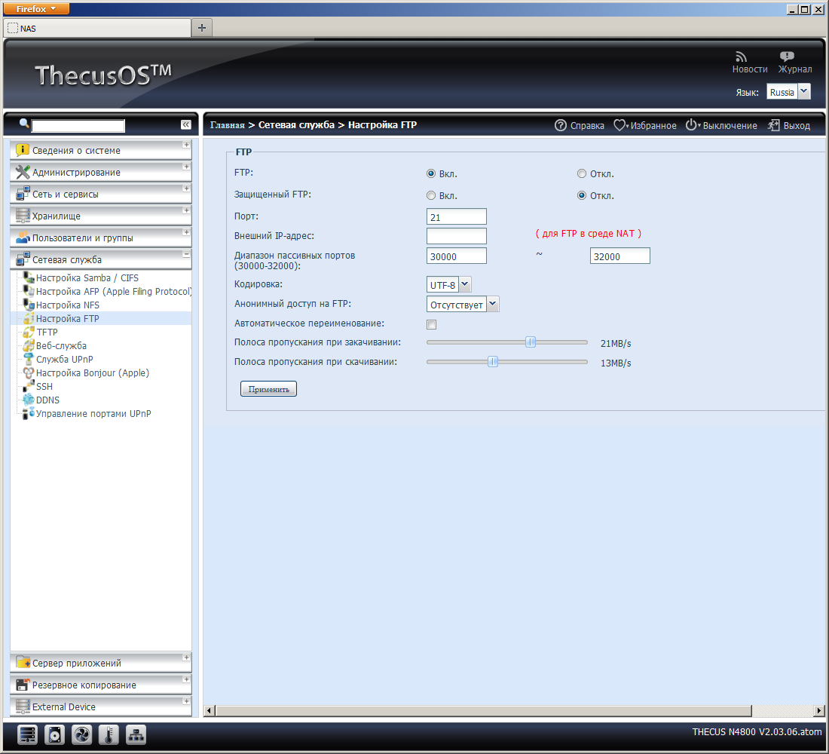
Task: Open Служба UPnP tree item
Action: 65,359
